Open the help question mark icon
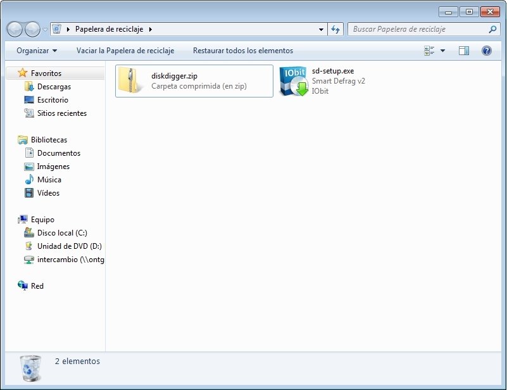The width and height of the screenshot is (507, 390). coord(486,51)
